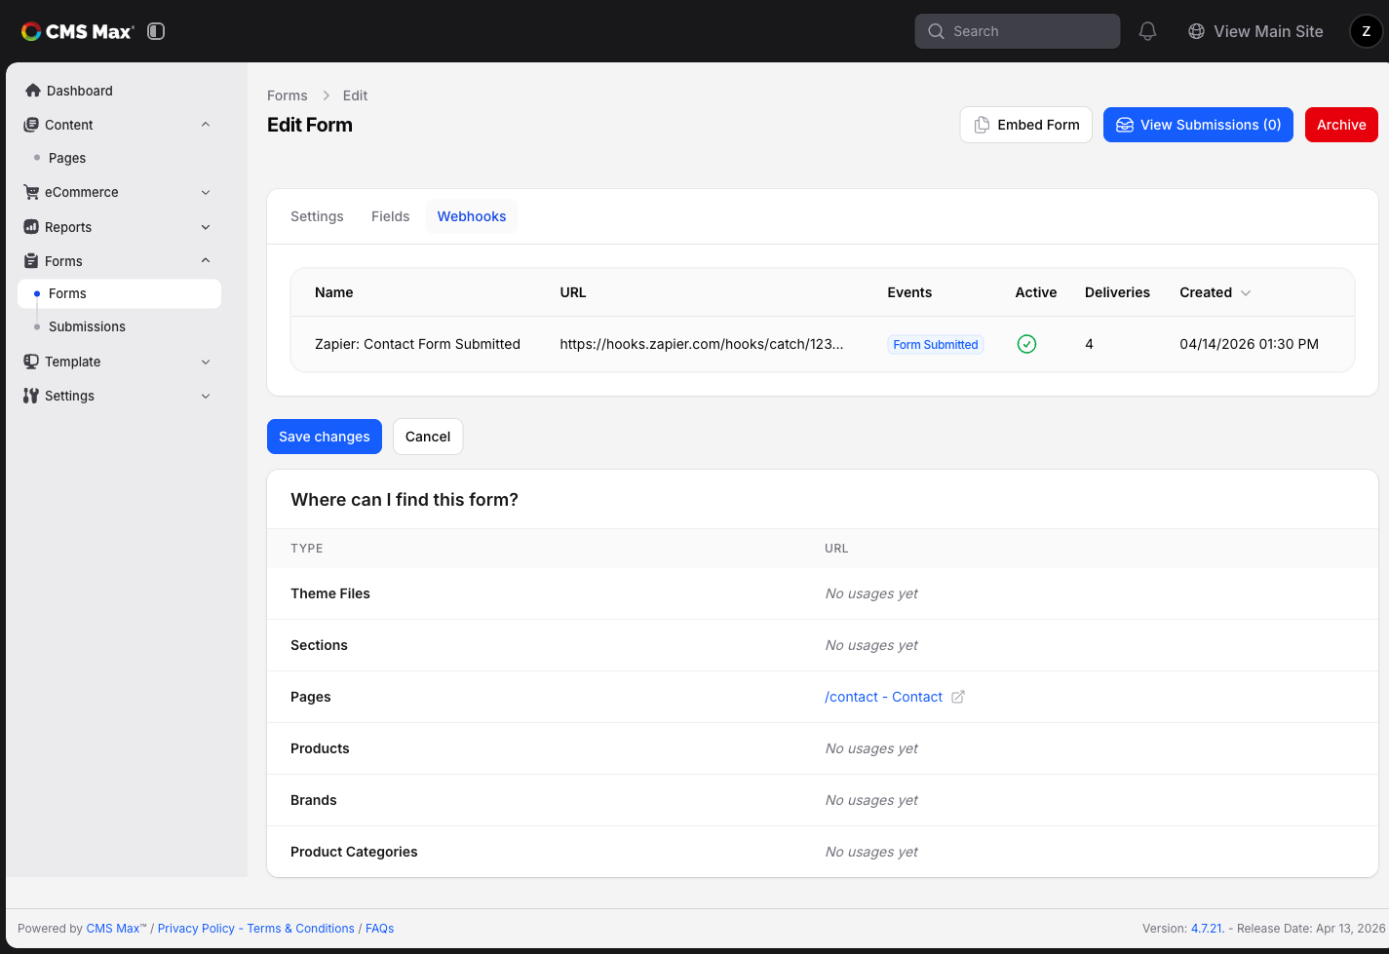
Task: Click the Settings tools icon
Action: point(31,396)
